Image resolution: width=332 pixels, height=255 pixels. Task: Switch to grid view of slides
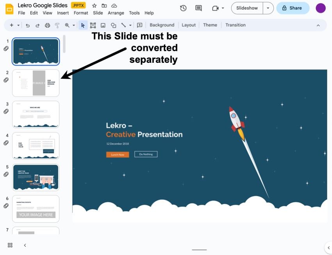(10, 245)
